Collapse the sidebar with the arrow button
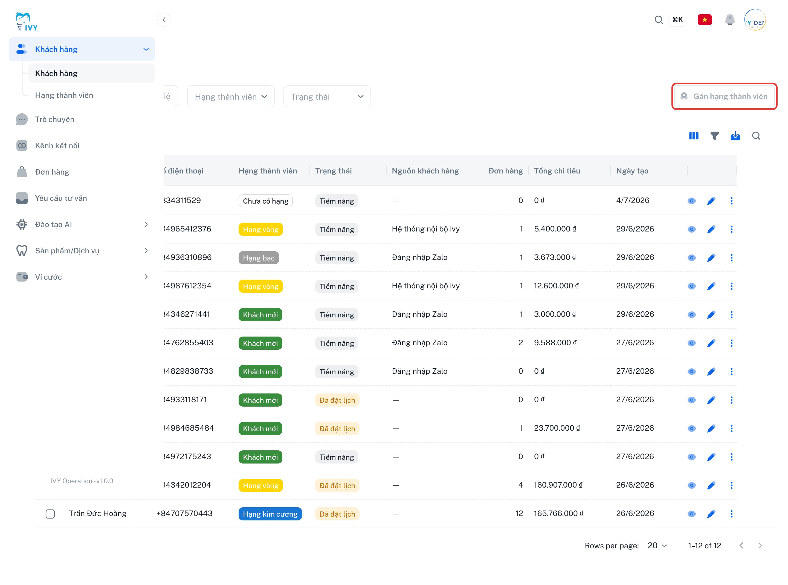Screen dimensions: 788x585 [164, 20]
